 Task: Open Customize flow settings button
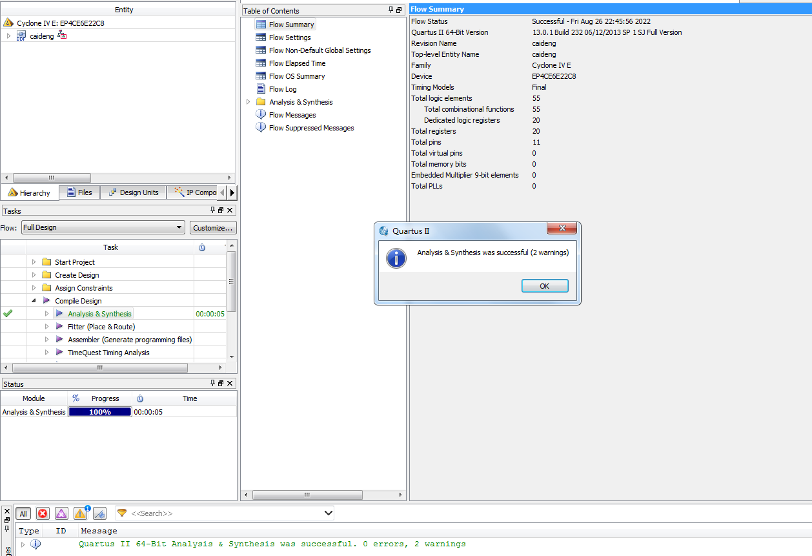tap(213, 228)
